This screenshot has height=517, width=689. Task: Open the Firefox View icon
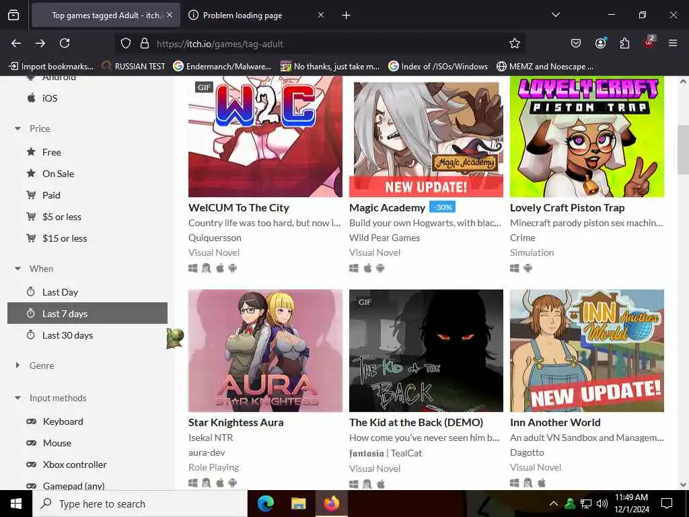pyautogui.click(x=13, y=15)
